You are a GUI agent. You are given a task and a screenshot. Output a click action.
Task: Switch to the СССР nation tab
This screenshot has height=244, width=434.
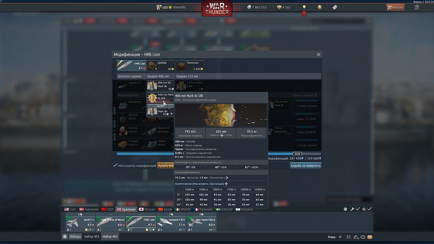[108, 209]
